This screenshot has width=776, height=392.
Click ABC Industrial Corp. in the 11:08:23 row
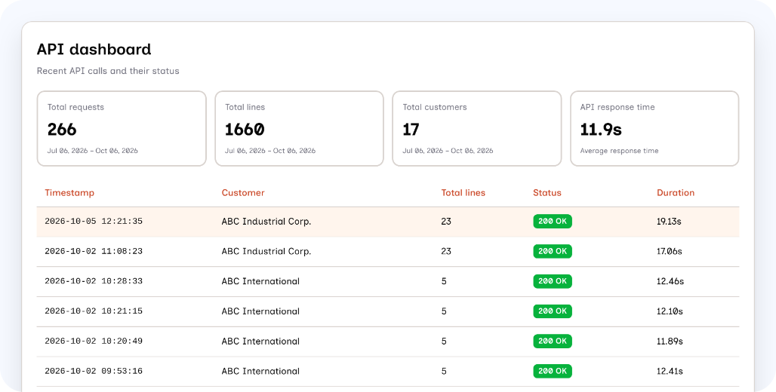click(266, 251)
